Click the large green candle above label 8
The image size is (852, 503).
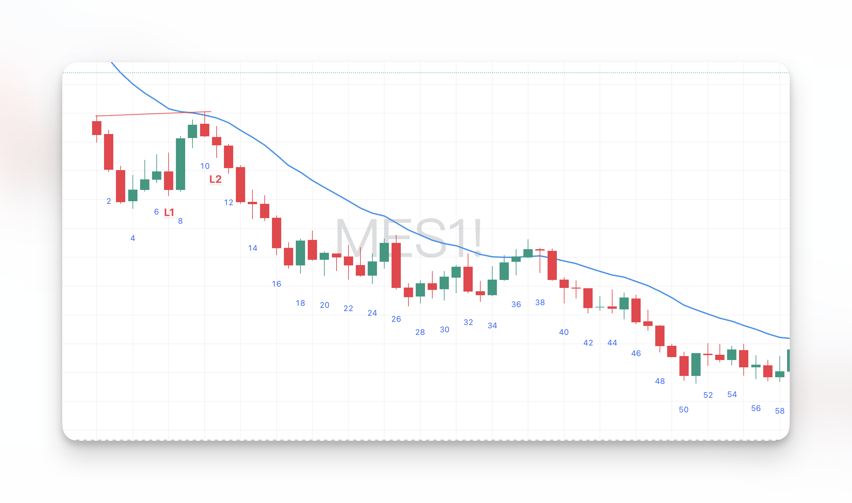pyautogui.click(x=181, y=164)
